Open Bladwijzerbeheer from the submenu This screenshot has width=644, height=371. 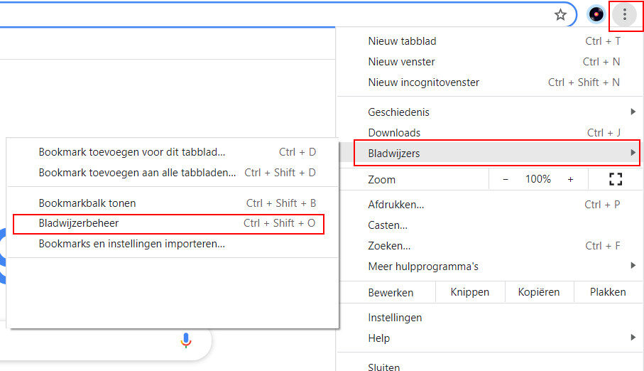coord(79,223)
